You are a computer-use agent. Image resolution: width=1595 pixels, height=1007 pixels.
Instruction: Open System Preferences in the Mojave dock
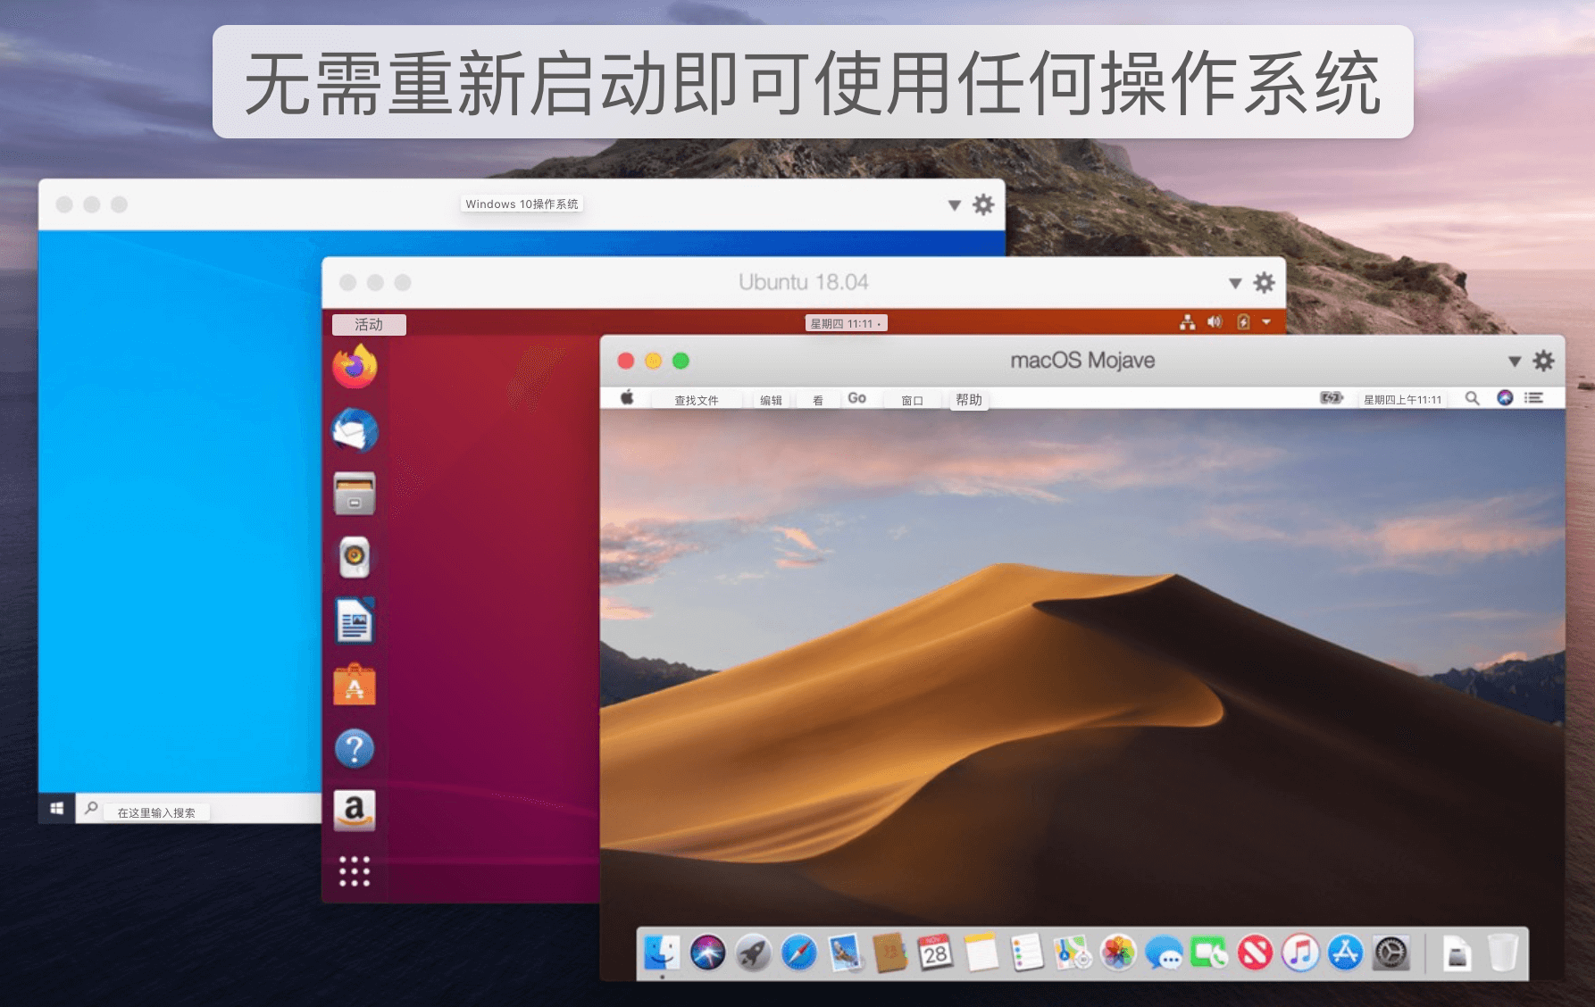click(1391, 953)
